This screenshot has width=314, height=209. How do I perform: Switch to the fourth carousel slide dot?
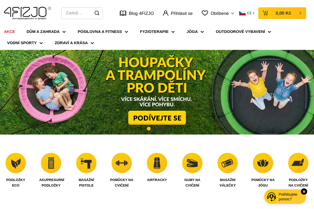click(165, 129)
